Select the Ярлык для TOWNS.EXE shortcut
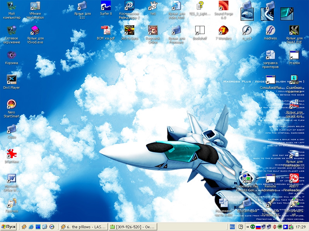 coord(270,208)
